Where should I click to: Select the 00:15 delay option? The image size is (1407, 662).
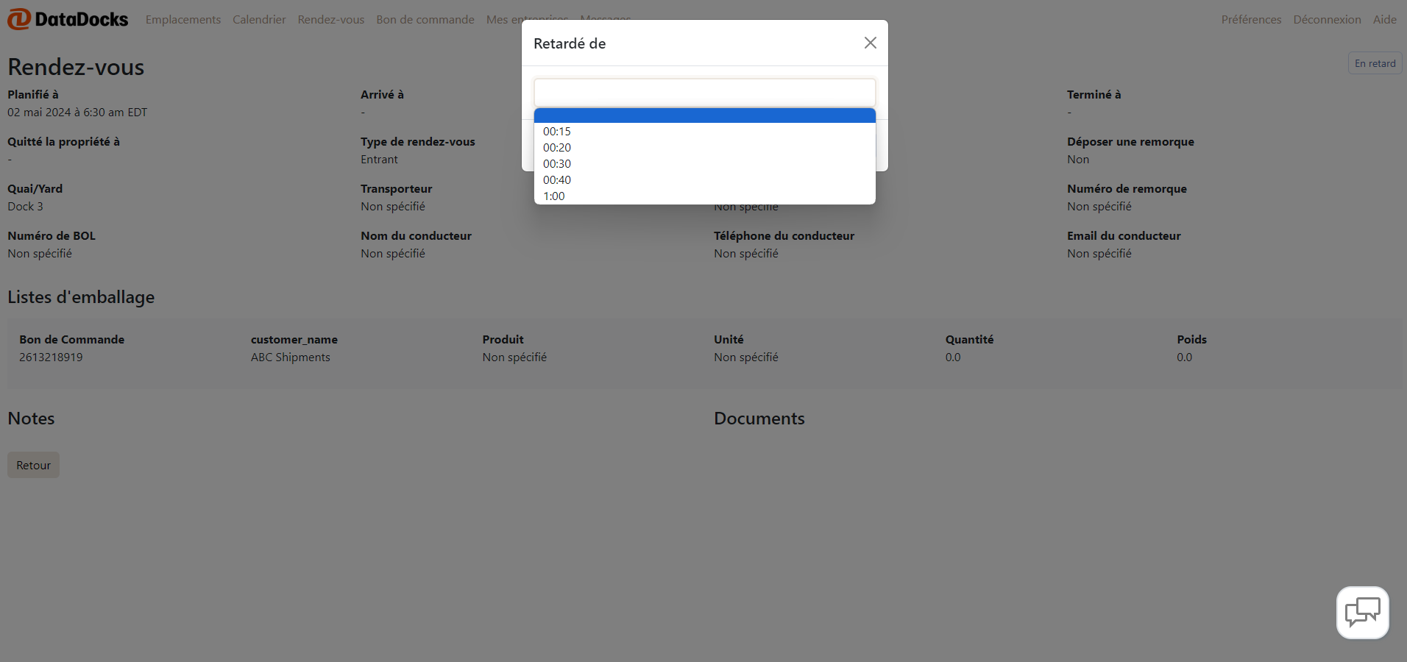[704, 131]
